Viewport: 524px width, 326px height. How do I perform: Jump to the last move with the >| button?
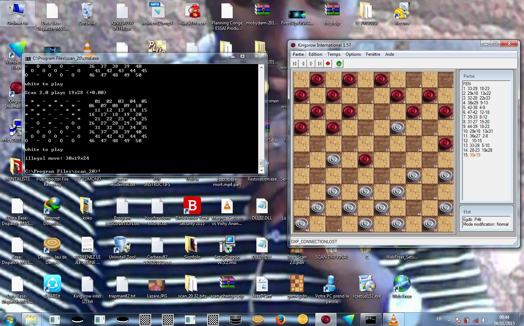(319, 63)
